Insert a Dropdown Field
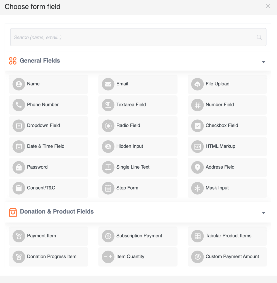The height and width of the screenshot is (283, 277). 49,126
